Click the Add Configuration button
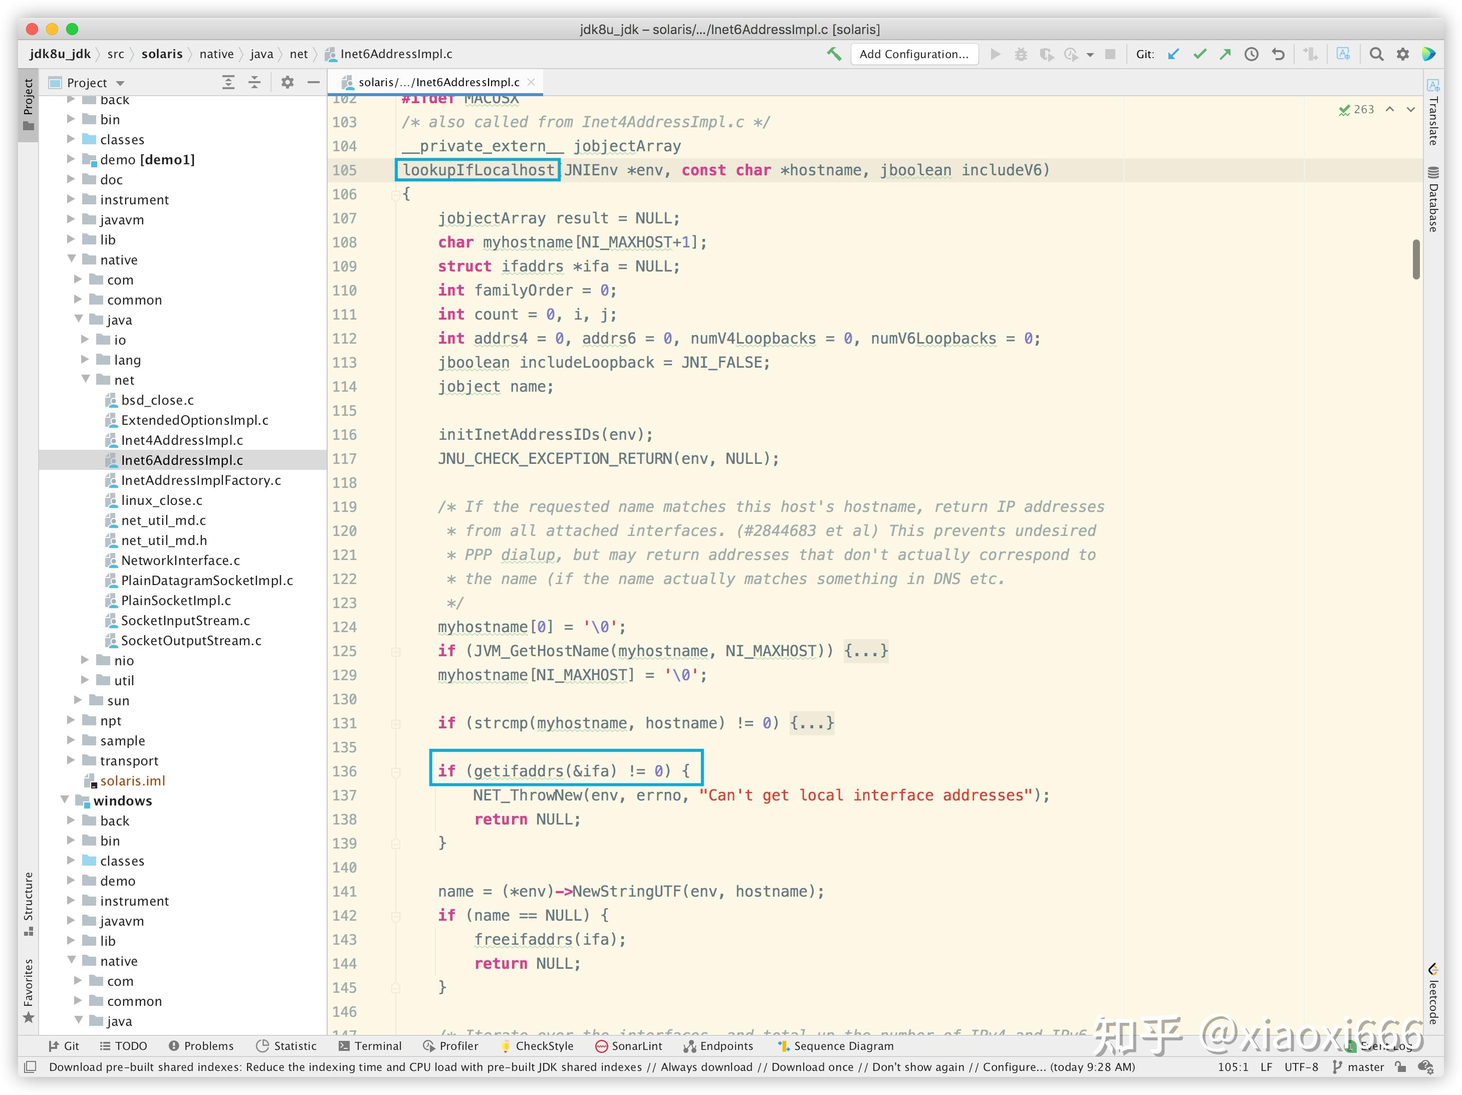Viewport: 1462px width, 1095px height. click(x=914, y=54)
